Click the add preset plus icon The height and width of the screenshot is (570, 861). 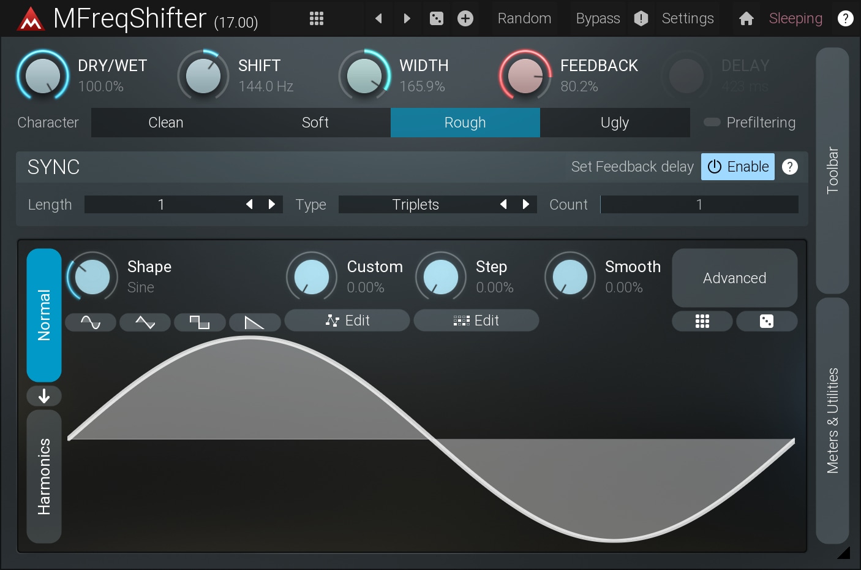[465, 18]
